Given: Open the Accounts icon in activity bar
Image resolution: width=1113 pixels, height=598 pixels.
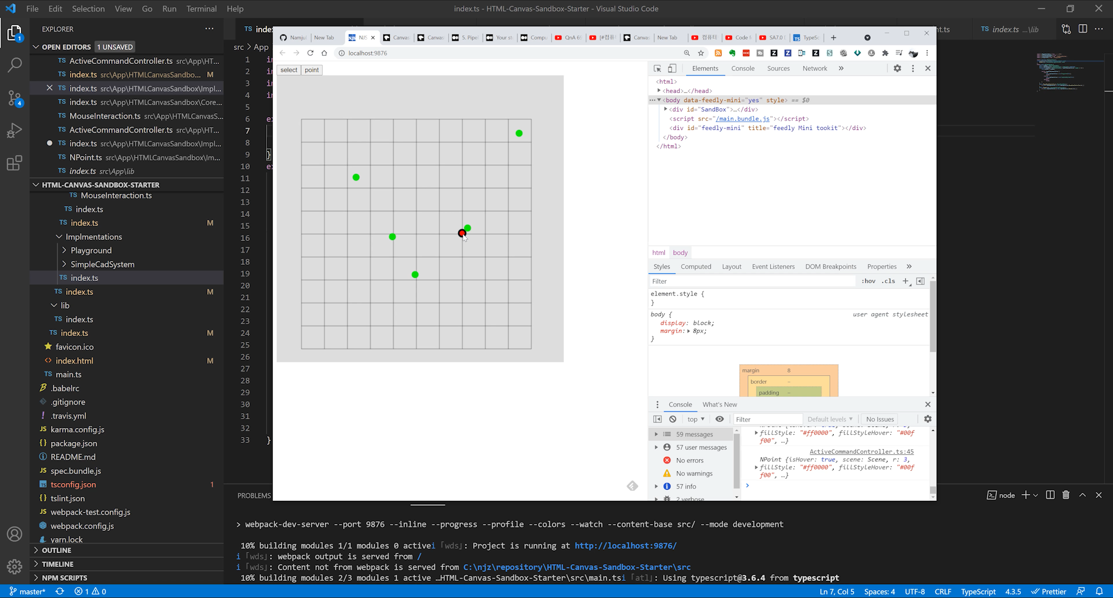Looking at the screenshot, I should click(x=15, y=534).
